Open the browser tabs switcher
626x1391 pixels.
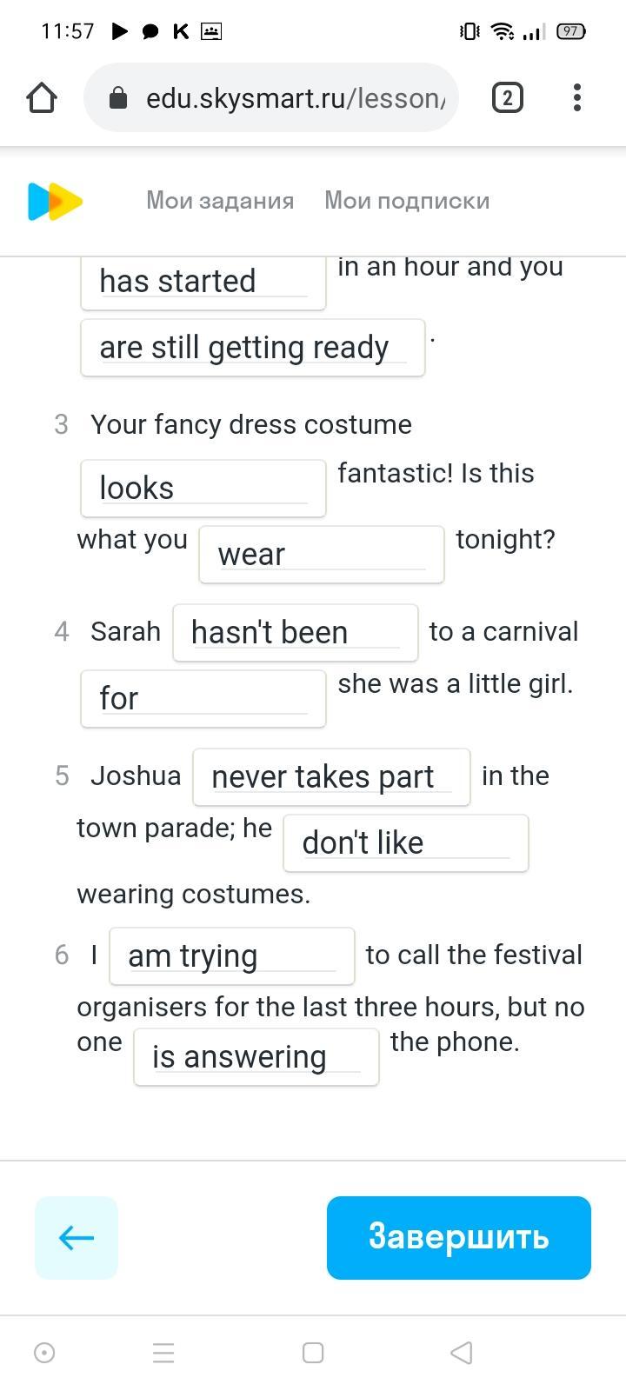point(508,97)
